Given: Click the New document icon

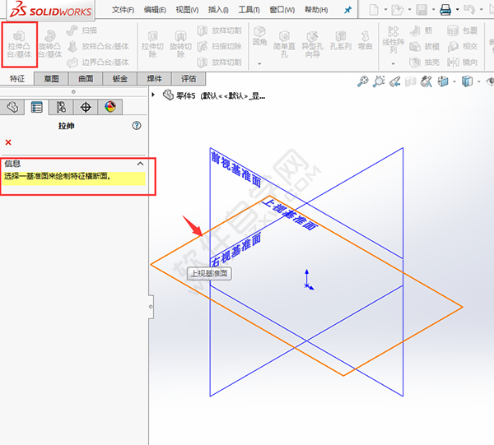Looking at the screenshot, I should [374, 10].
